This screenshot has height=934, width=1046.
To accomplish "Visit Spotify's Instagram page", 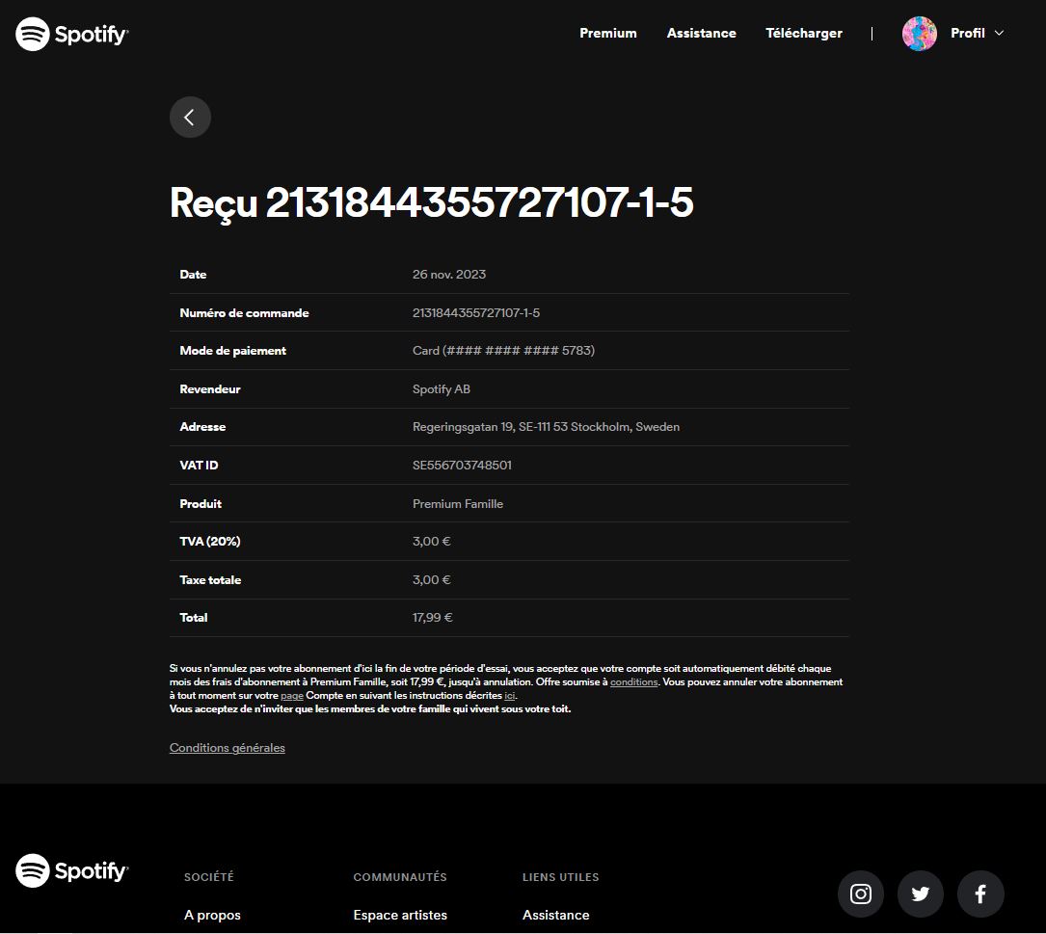I will pos(861,894).
